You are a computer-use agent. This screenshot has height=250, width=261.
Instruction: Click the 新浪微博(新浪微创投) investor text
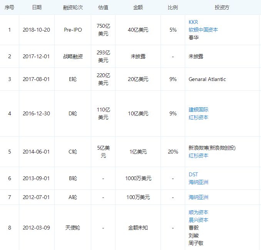[x=212, y=148]
